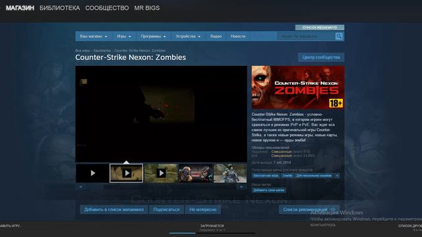422x237 pixels.
Task: Click the Для нескольких игроков tag
Action: coord(314,176)
